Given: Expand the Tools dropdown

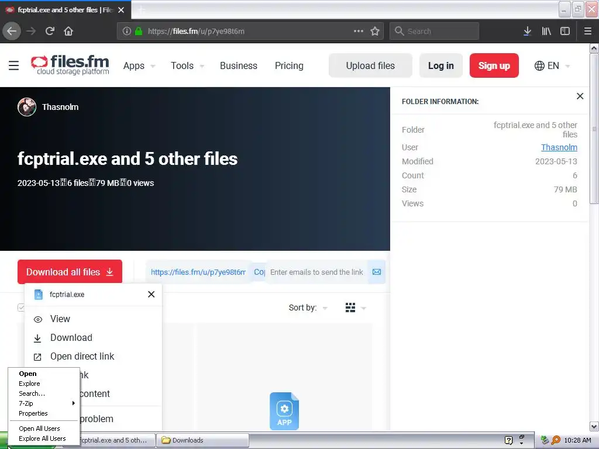Looking at the screenshot, I should (202, 66).
